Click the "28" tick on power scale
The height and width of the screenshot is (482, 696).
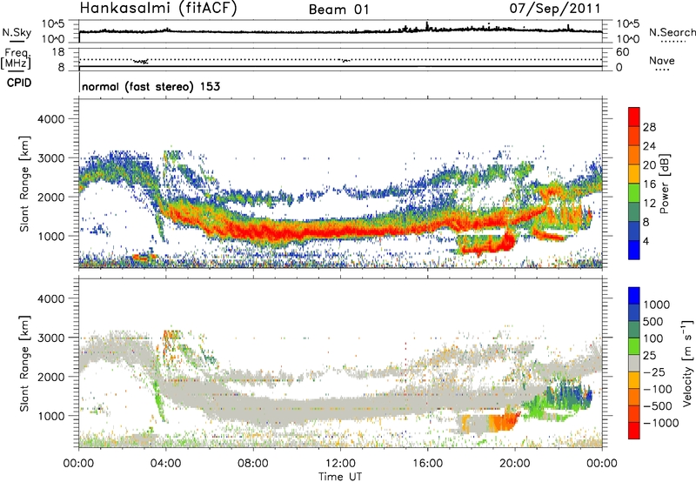(649, 127)
